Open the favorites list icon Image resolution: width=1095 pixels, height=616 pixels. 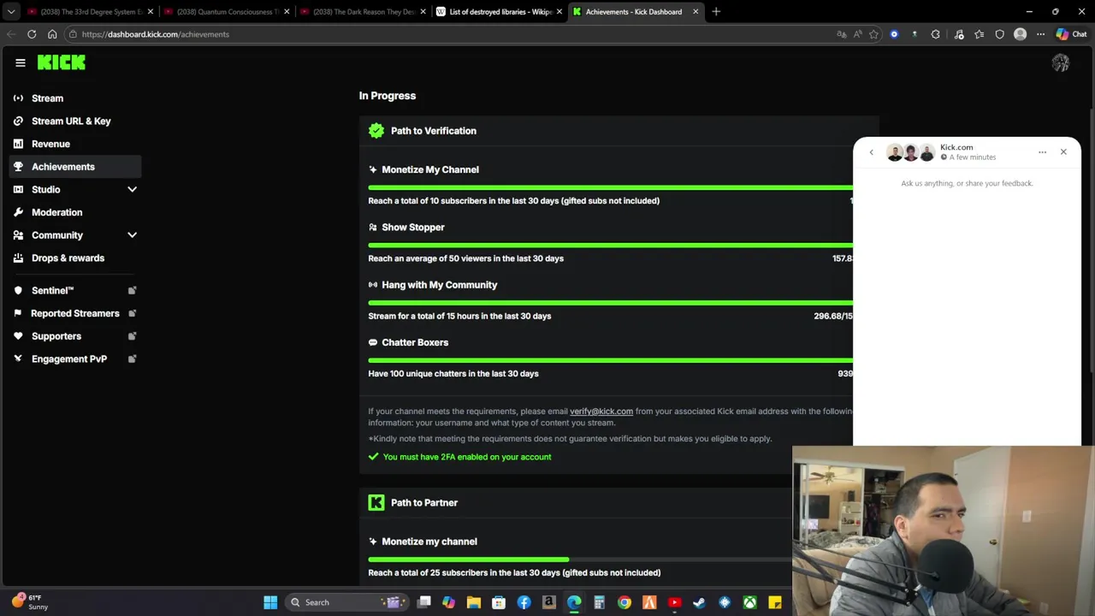(x=979, y=34)
